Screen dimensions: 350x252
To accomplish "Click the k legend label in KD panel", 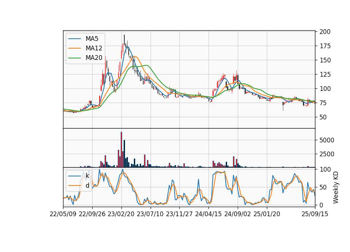I will pyautogui.click(x=87, y=176).
